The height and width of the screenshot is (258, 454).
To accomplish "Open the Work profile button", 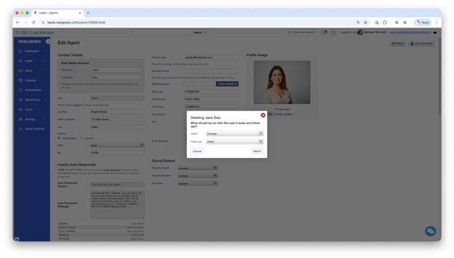I will point(423,22).
